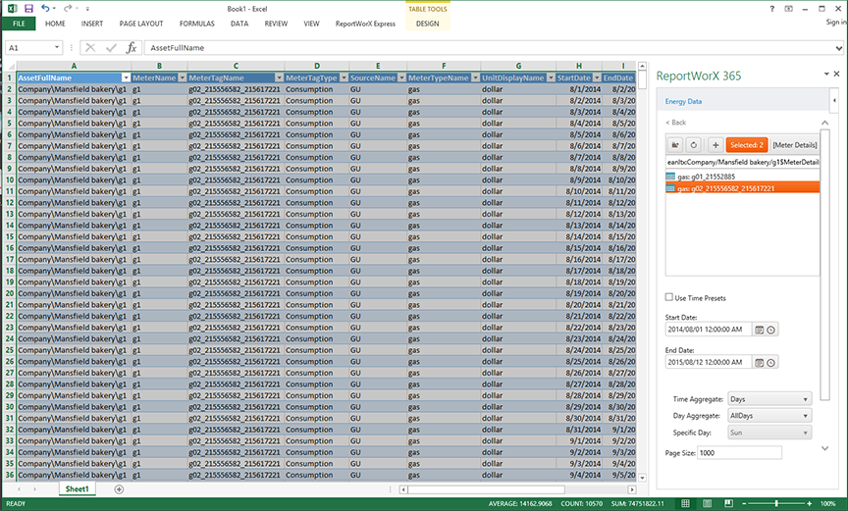Click the plus add icon in ReportWorX panel
The height and width of the screenshot is (511, 848).
point(715,144)
